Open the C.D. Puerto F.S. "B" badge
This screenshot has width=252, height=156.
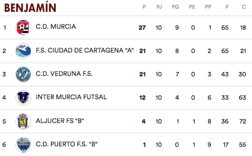pyautogui.click(x=23, y=145)
